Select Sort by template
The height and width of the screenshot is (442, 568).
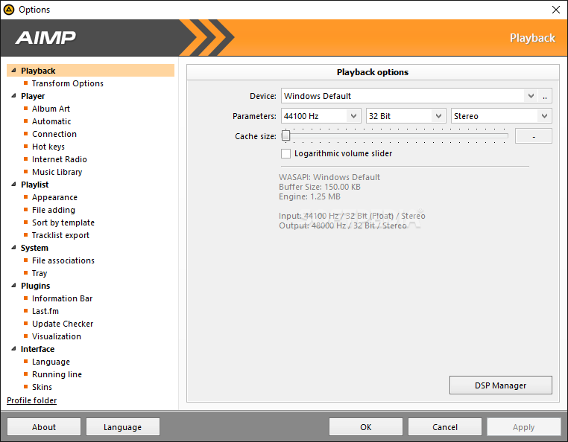coord(63,222)
